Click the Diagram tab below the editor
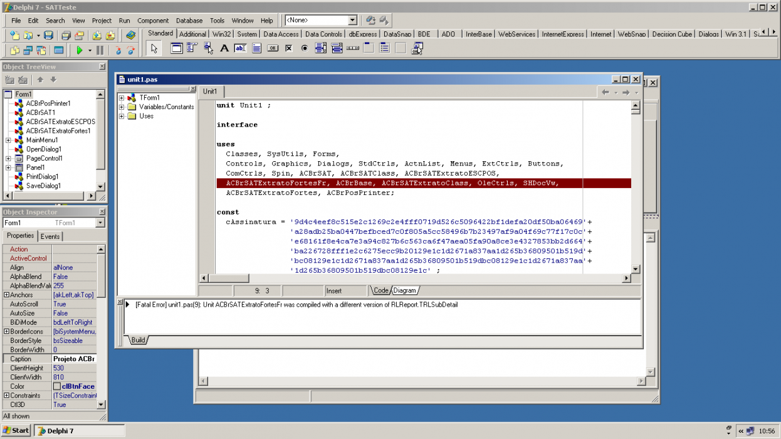Viewport: 781px width, 439px height. [x=405, y=290]
